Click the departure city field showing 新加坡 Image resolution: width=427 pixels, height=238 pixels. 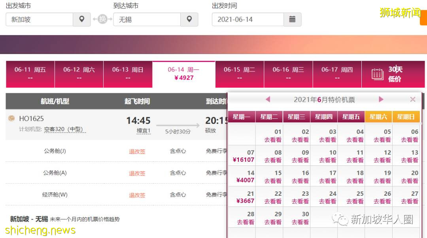[40, 19]
